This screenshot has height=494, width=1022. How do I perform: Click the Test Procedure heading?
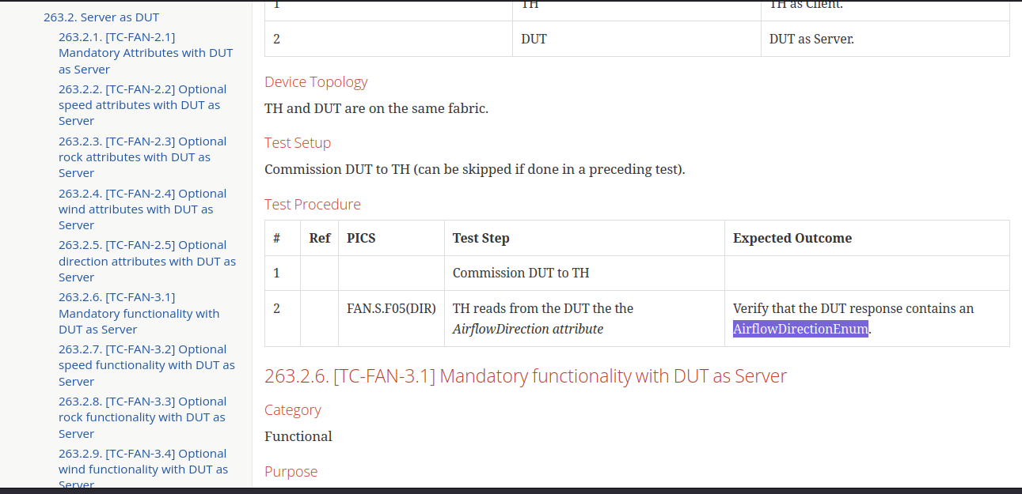(313, 204)
